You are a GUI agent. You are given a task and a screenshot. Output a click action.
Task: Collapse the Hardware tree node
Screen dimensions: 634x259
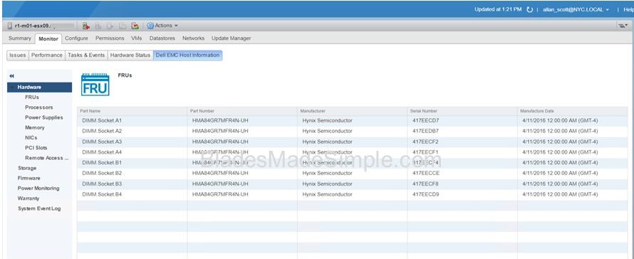[x=13, y=88]
